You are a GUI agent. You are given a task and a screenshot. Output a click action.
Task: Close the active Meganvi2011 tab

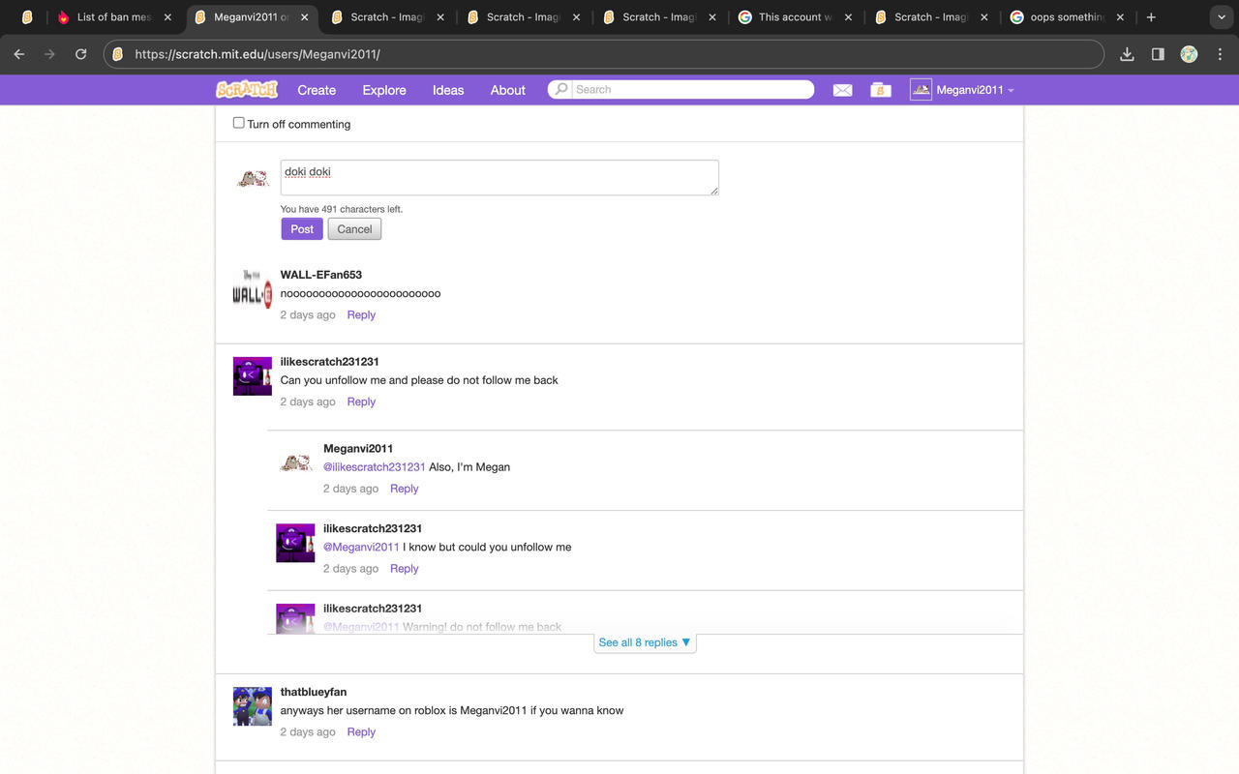point(304,17)
